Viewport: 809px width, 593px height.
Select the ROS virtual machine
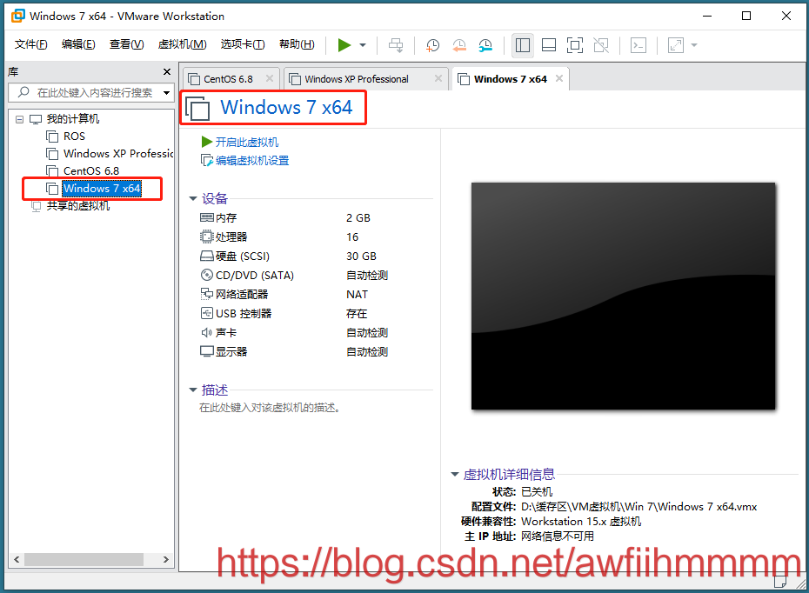click(x=74, y=137)
